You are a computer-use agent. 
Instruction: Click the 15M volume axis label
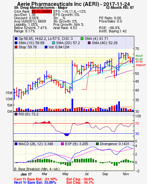coord(9,93)
